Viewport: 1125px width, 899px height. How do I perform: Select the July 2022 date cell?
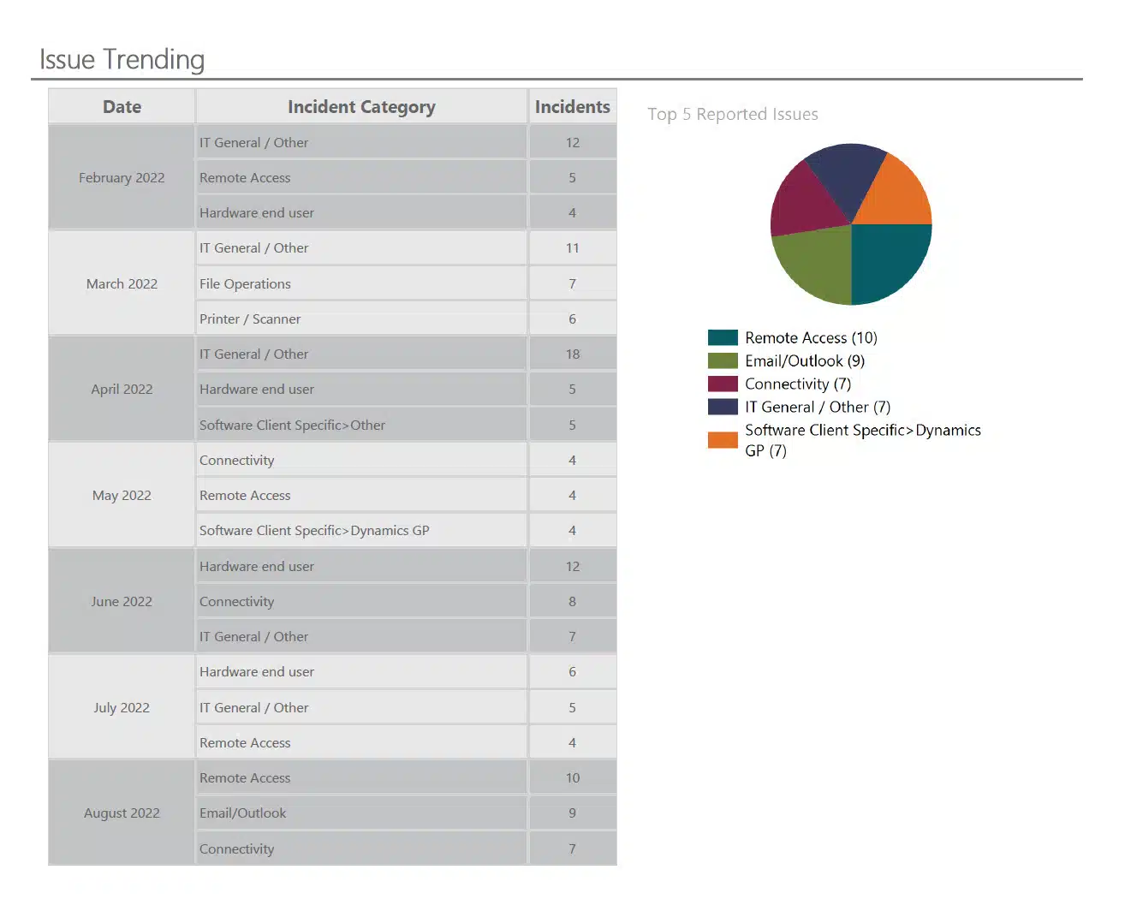point(122,707)
